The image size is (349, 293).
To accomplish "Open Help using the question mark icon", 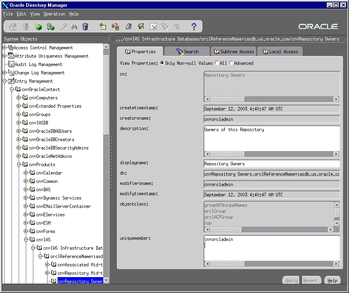I will (x=194, y=26).
